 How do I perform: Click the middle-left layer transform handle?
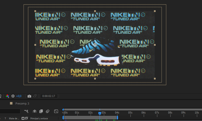pos(35,45)
